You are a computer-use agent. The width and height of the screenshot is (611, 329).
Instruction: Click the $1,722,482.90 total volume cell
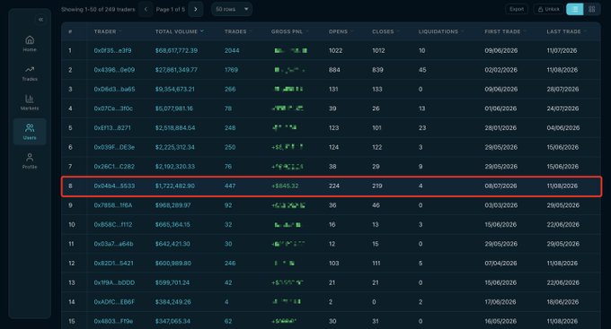click(174, 186)
